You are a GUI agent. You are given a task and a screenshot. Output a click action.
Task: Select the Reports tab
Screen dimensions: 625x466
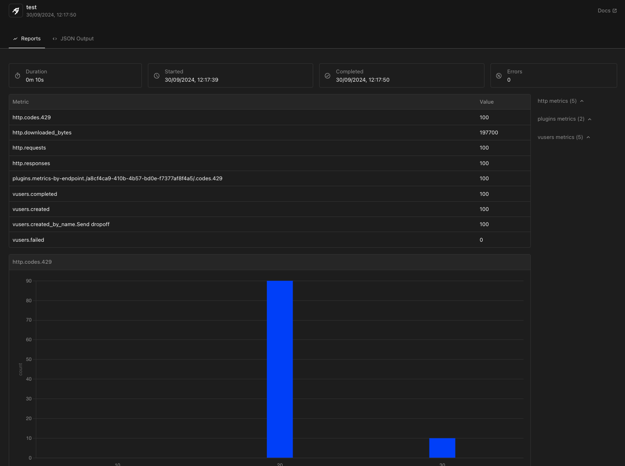(x=27, y=39)
